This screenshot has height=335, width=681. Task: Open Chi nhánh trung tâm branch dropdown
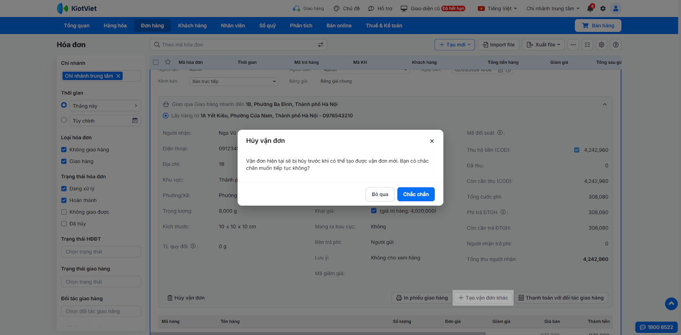[x=553, y=9]
